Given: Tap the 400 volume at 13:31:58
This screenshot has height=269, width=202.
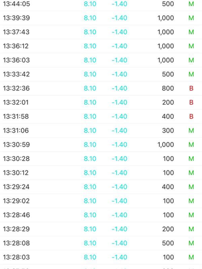Looking at the screenshot, I should 168,117.
